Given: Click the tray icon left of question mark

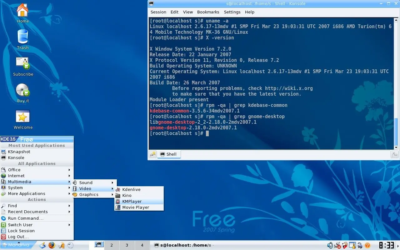Looking at the screenshot, I should [x=360, y=246].
